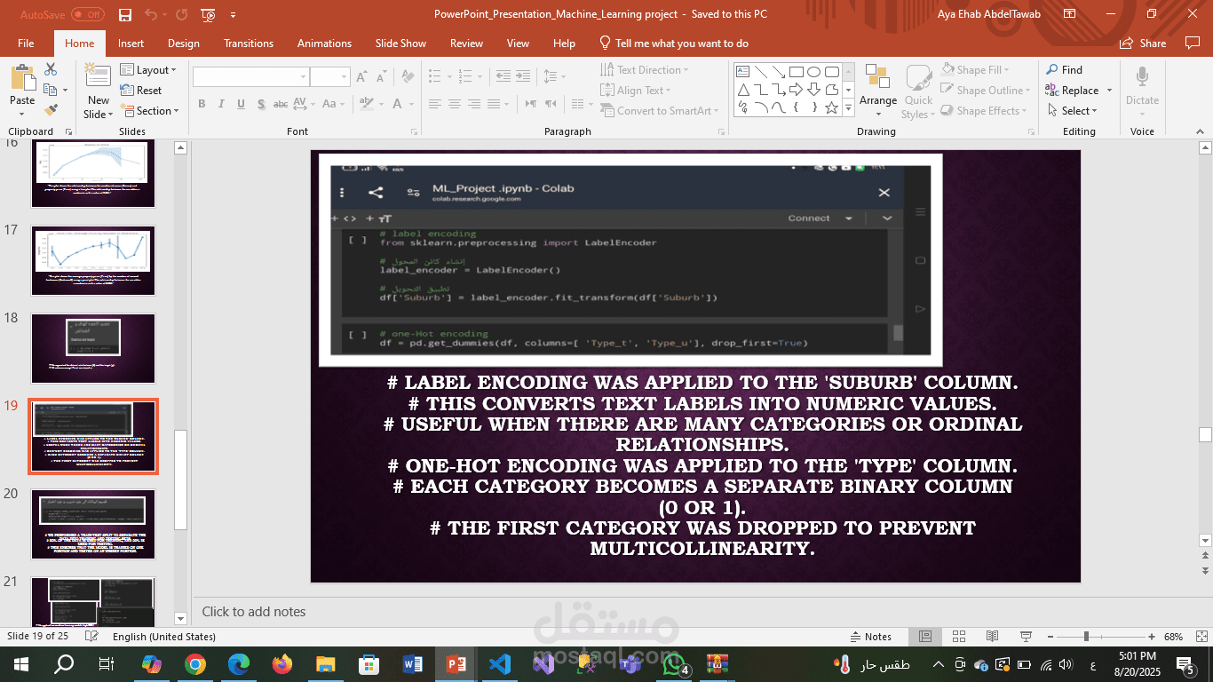1213x682 pixels.
Task: Switch to Reading View in status bar
Action: [993, 637]
